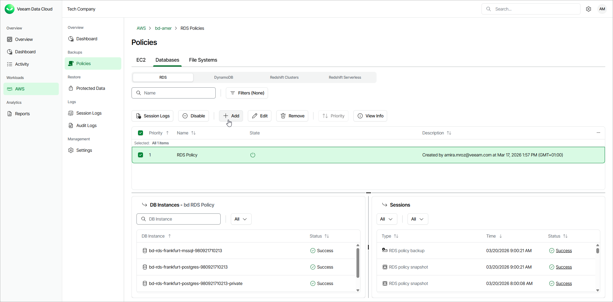The image size is (613, 302).
Task: Open Protected Data under Restore
Action: tap(93, 88)
